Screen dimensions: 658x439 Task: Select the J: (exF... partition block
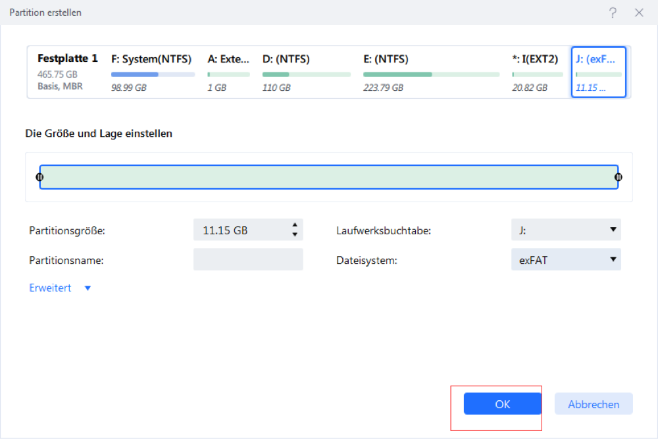598,72
